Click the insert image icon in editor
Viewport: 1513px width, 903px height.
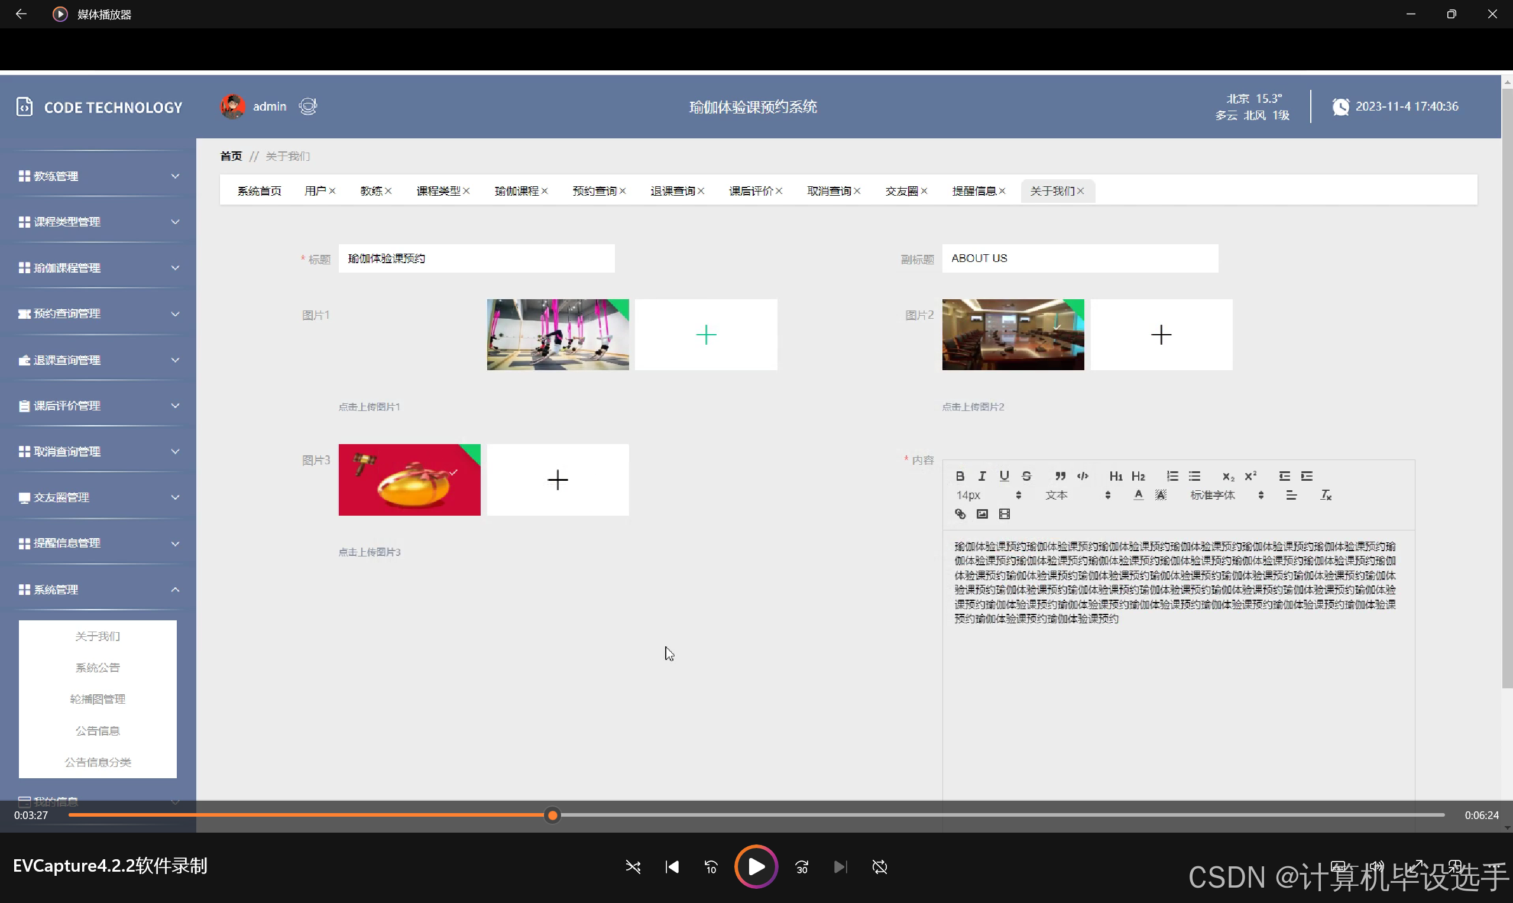tap(982, 514)
